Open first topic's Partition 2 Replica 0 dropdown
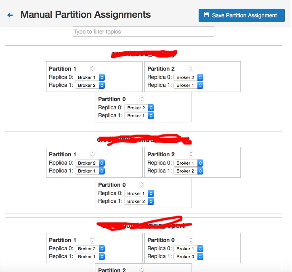This screenshot has width=292, height=272. [188, 77]
